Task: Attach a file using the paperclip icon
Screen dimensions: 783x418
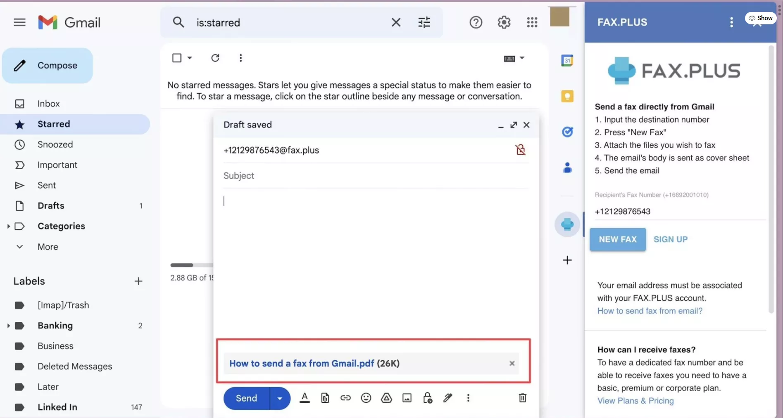Action: [325, 398]
